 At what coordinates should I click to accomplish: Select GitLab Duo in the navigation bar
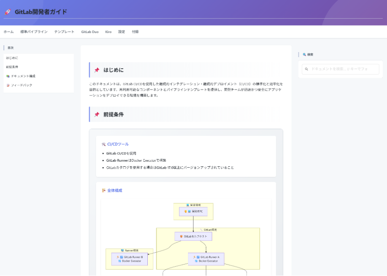pos(90,32)
